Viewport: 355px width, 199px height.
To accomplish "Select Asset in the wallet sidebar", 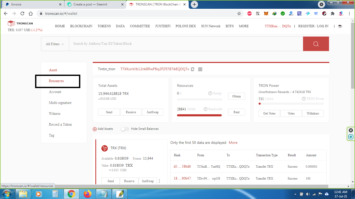I will point(53,70).
